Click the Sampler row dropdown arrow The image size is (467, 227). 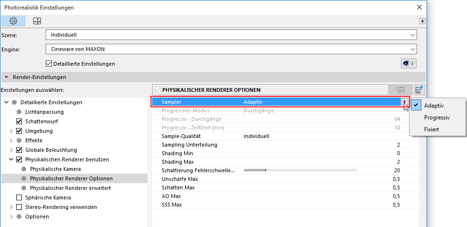click(x=404, y=102)
